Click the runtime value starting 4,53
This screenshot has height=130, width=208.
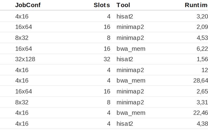202,38
